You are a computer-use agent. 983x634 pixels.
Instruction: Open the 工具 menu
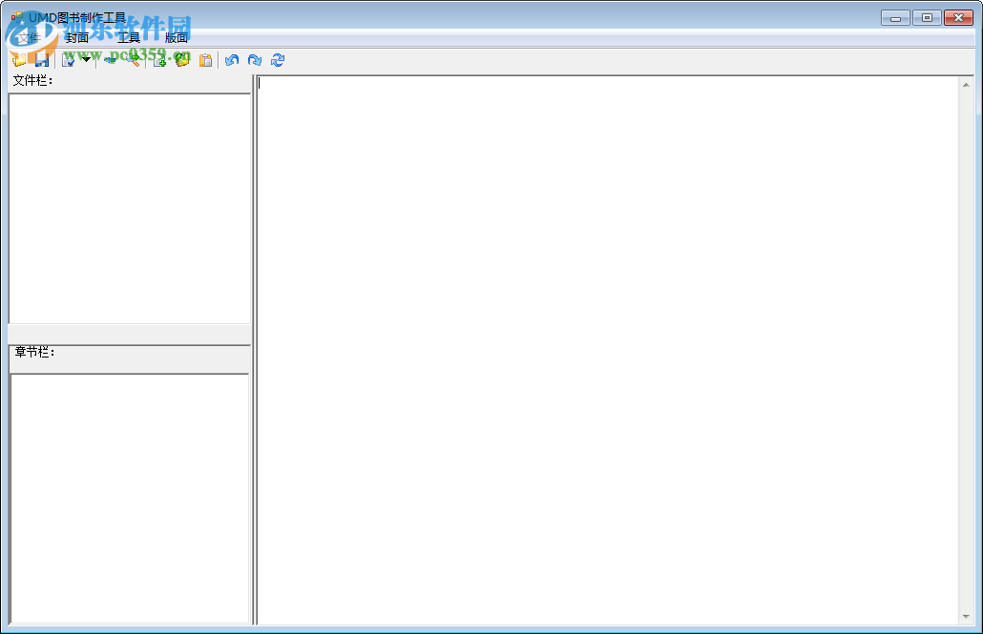click(x=129, y=38)
